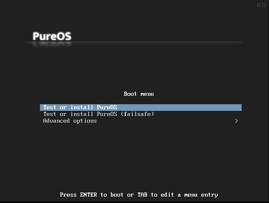The width and height of the screenshot is (269, 203).
Task: Click the word ENTER in bottom hint
Action: 88,195
